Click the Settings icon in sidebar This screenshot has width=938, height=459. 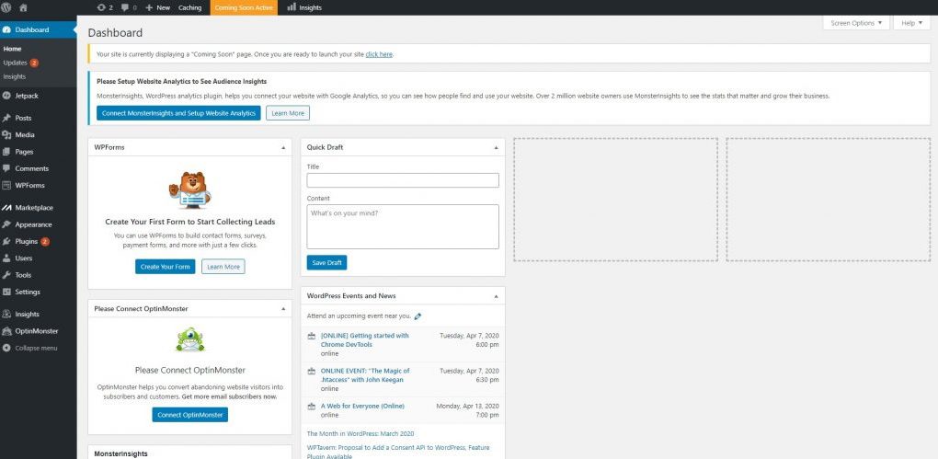click(x=6, y=292)
